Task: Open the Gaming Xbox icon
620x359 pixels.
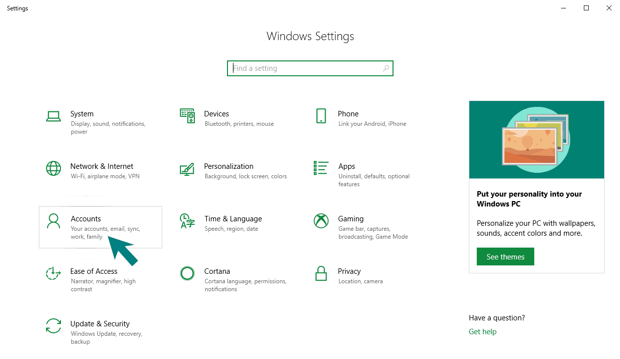Action: click(321, 221)
